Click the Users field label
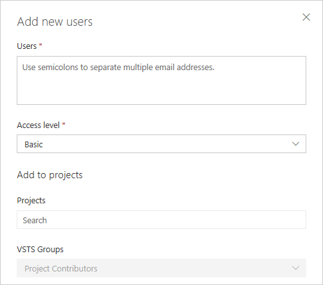Screen dimensions: 323x285 point(27,46)
